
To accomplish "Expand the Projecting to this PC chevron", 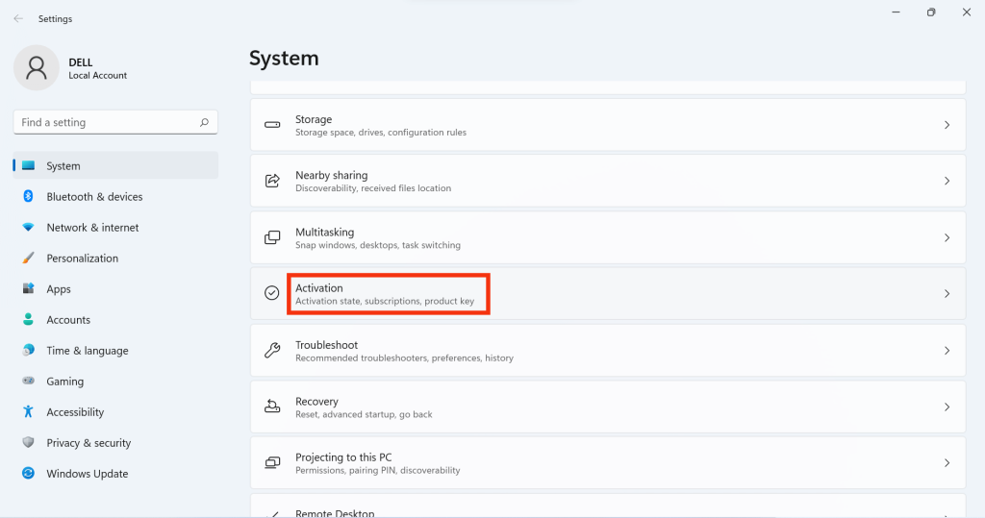I will (x=947, y=463).
